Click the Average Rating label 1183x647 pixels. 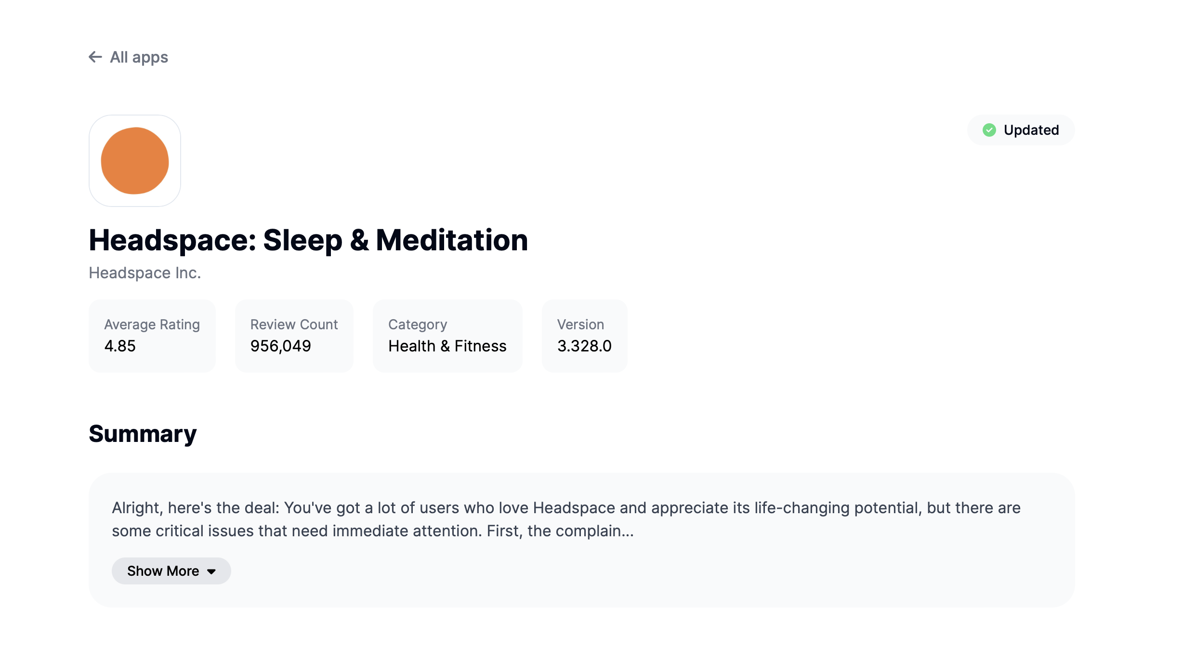tap(152, 324)
